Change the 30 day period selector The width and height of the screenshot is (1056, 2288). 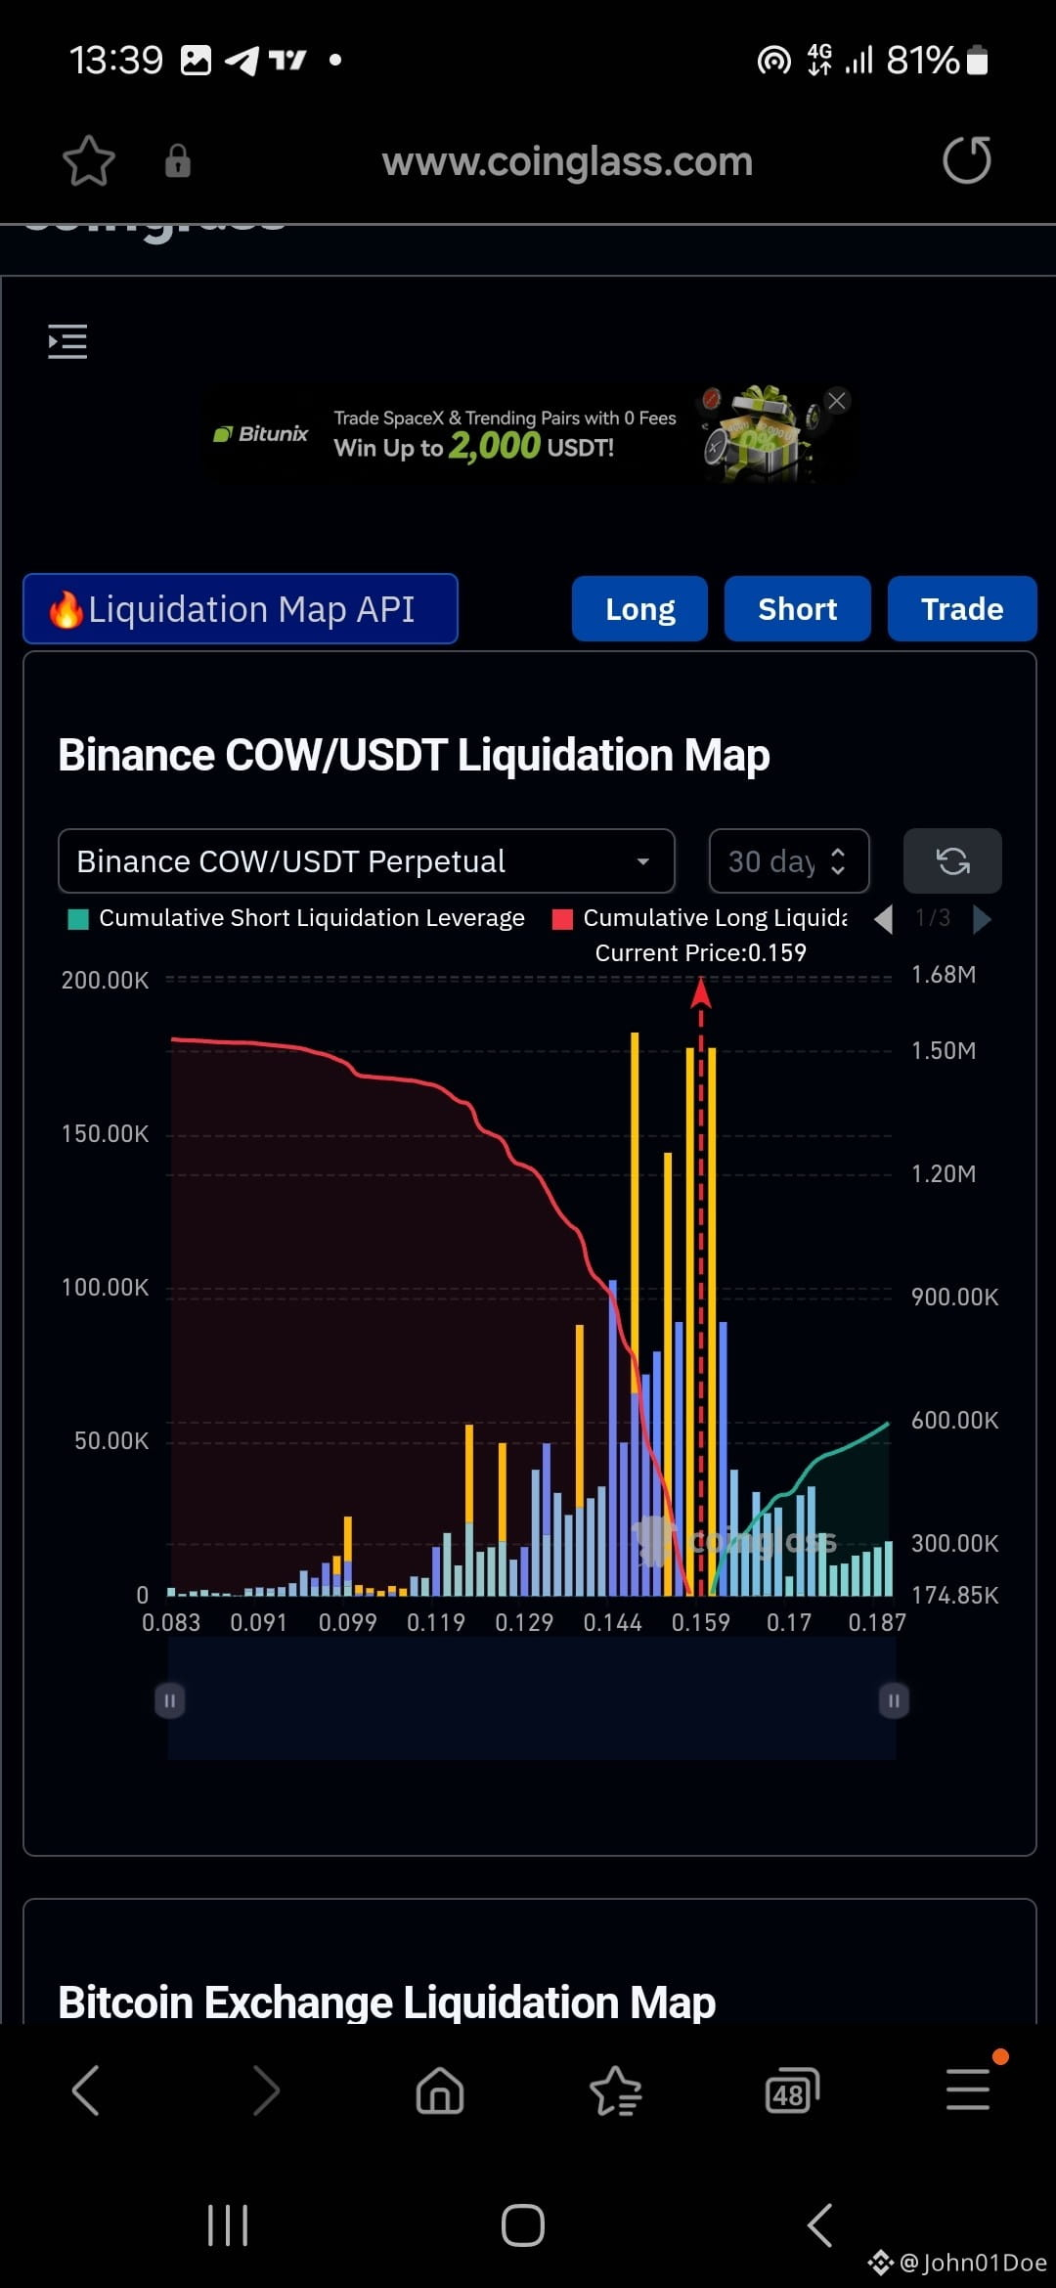(x=789, y=860)
